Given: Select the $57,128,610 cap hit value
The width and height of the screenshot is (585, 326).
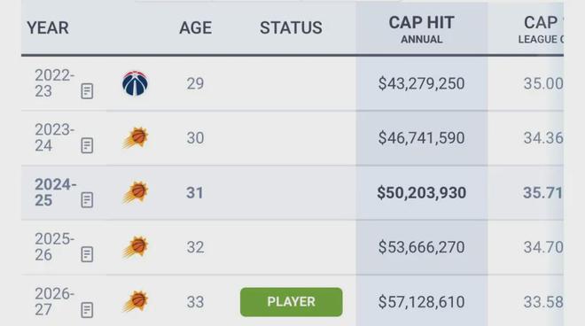Looking at the screenshot, I should (422, 302).
